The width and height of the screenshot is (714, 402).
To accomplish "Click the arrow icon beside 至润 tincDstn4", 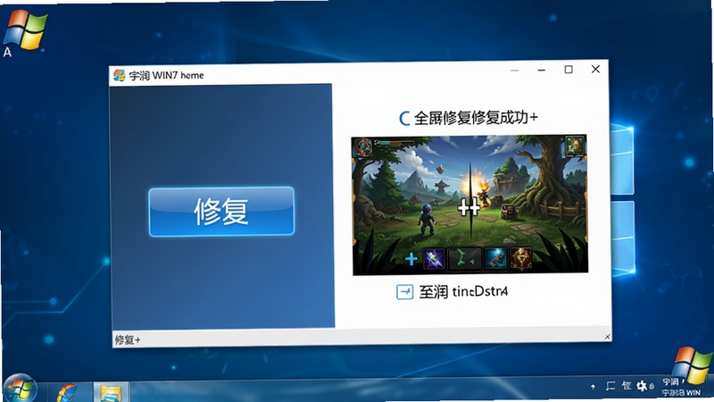I will (x=405, y=292).
